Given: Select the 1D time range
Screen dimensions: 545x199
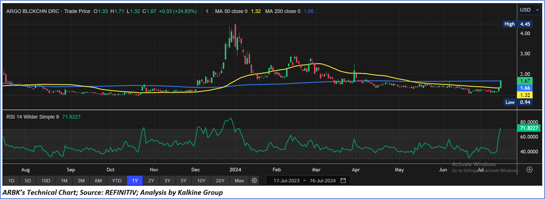Looking at the screenshot, I should 11,181.
